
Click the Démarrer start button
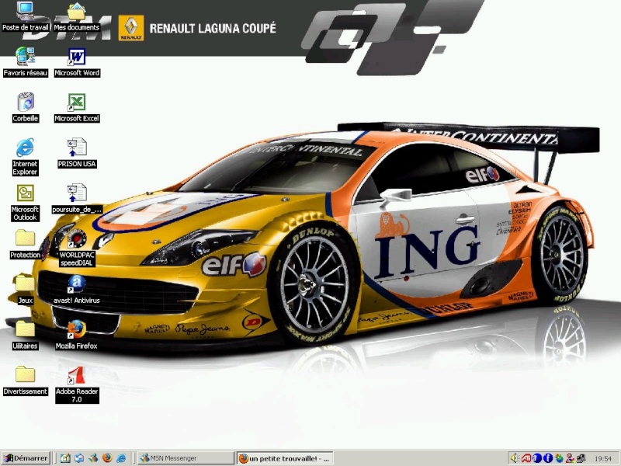tap(26, 458)
